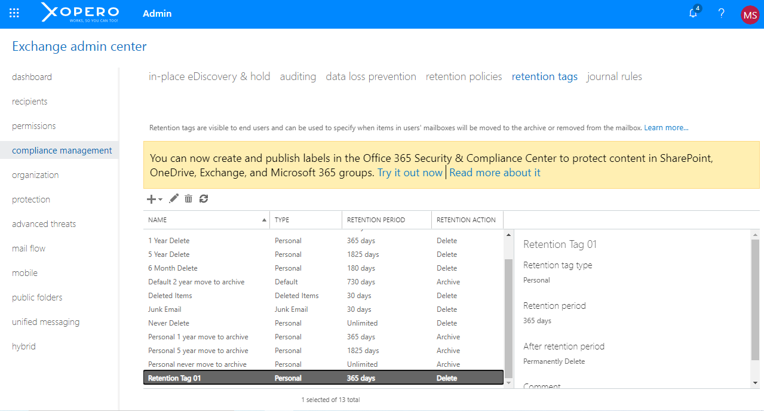764x411 pixels.
Task: Open the app launcher grid icon
Action: click(14, 13)
